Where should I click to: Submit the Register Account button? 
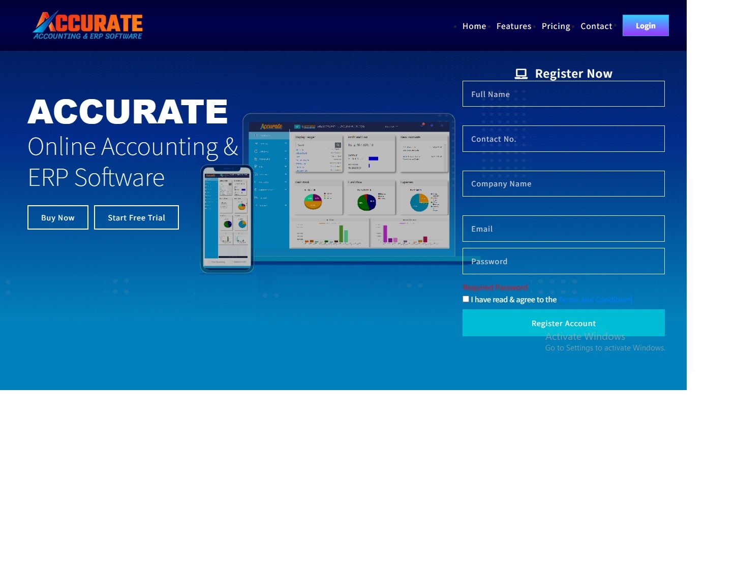[x=564, y=323]
